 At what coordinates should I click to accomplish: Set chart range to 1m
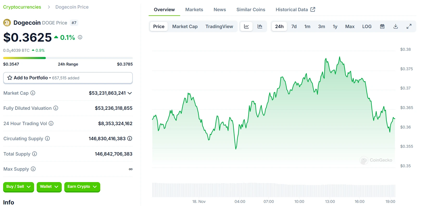click(307, 26)
